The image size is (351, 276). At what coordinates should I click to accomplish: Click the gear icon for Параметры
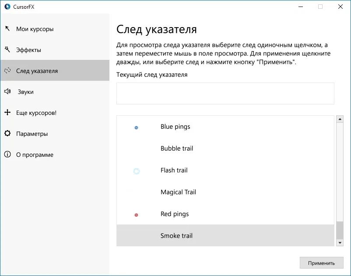point(7,133)
